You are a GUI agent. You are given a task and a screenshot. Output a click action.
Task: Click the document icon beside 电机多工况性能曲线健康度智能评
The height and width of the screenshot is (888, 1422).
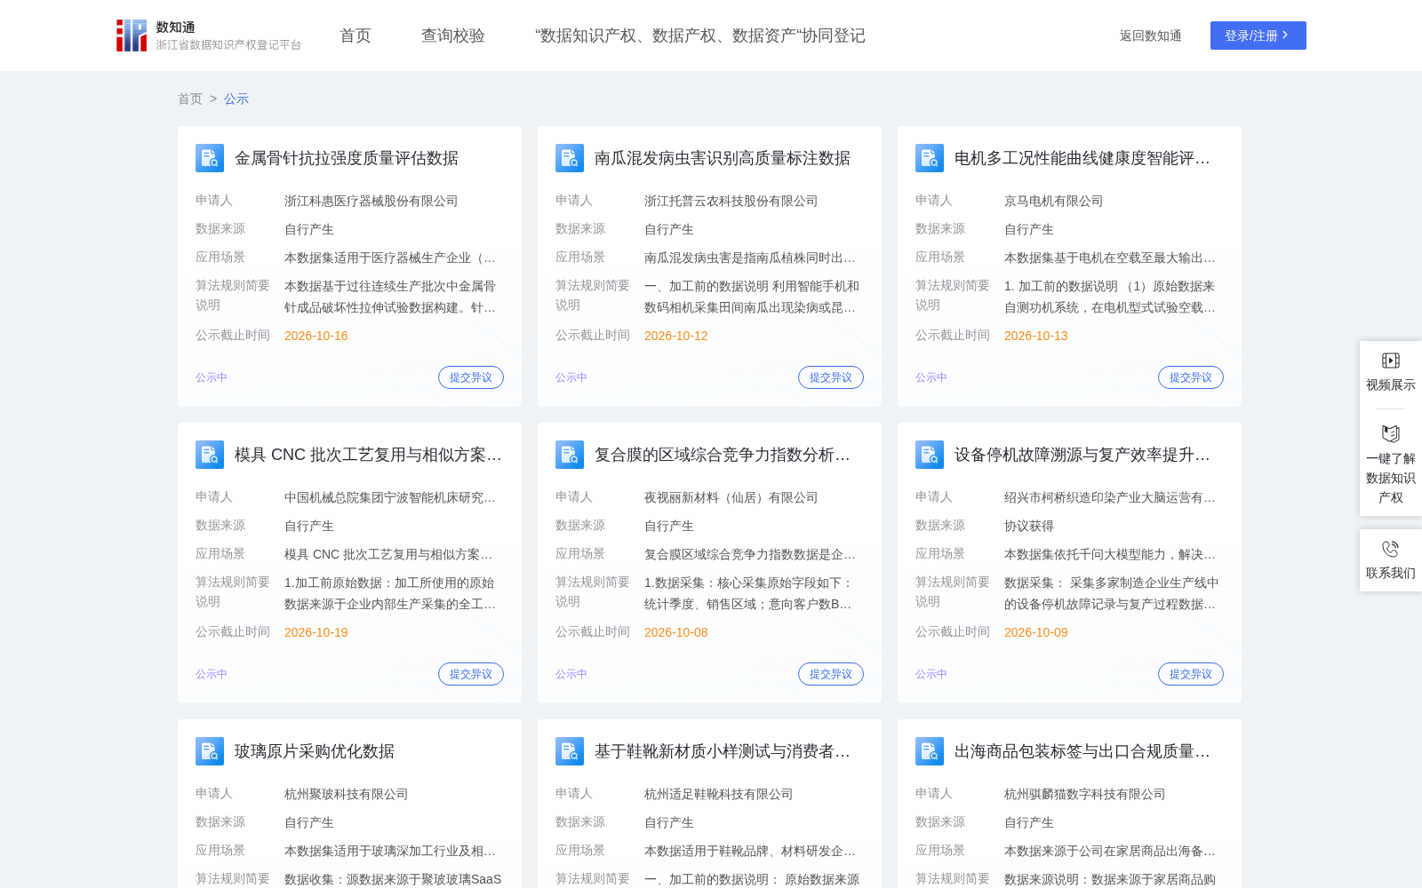pos(930,158)
